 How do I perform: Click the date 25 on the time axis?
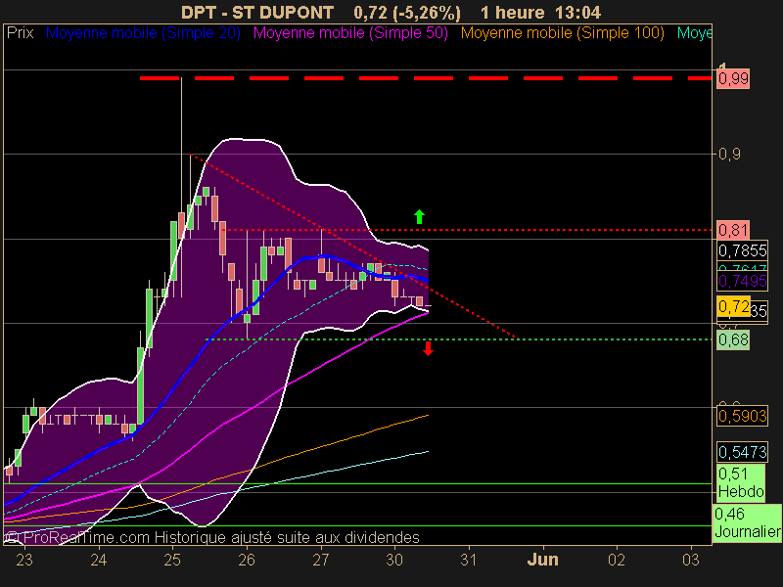[x=172, y=560]
